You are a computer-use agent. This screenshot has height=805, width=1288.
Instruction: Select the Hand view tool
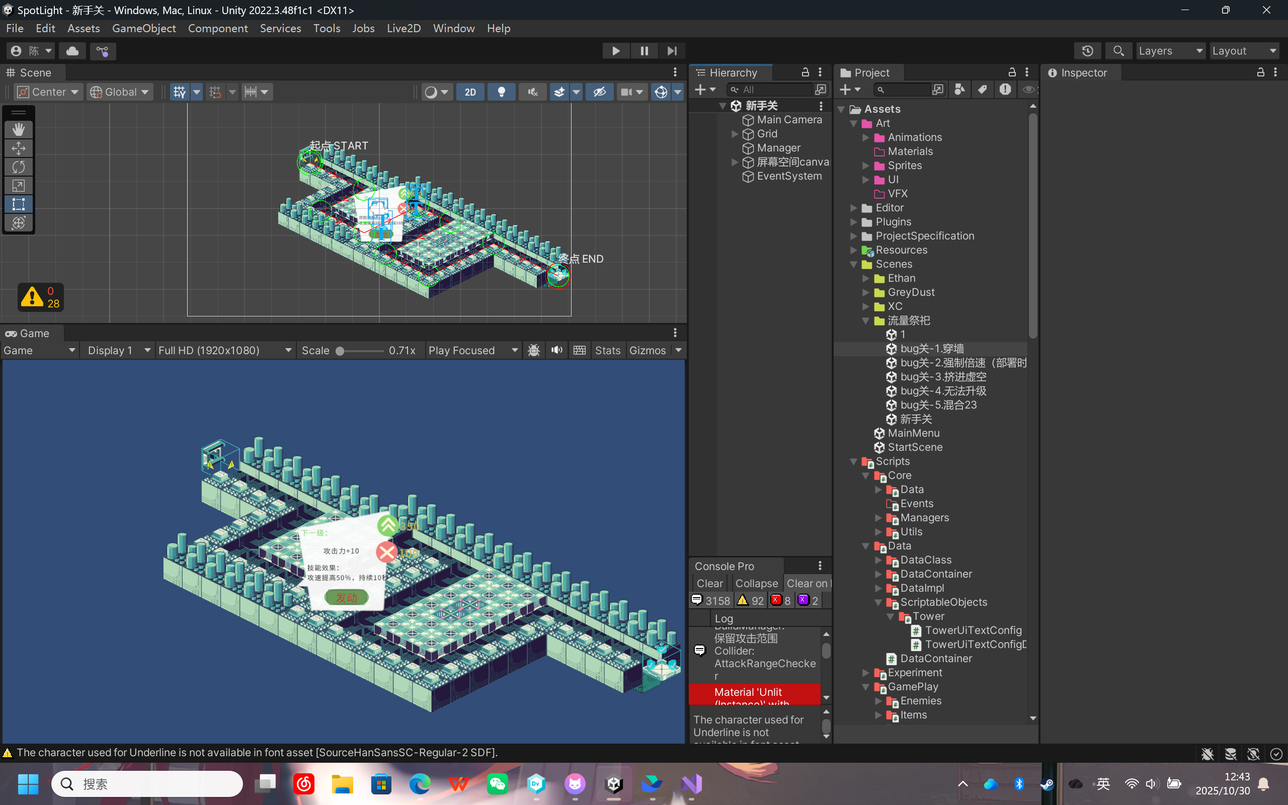pyautogui.click(x=19, y=129)
